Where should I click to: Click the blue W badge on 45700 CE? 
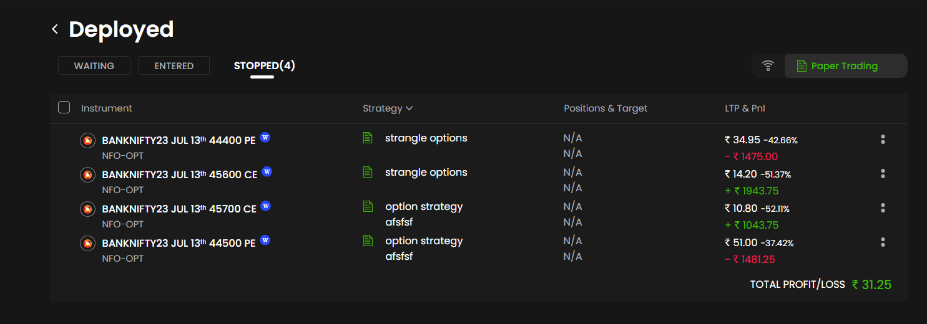[x=265, y=206]
